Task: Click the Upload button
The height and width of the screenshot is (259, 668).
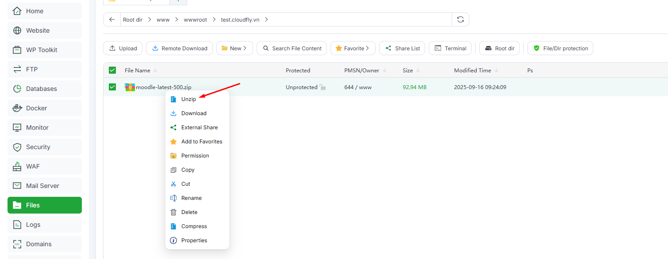Action: coord(123,49)
